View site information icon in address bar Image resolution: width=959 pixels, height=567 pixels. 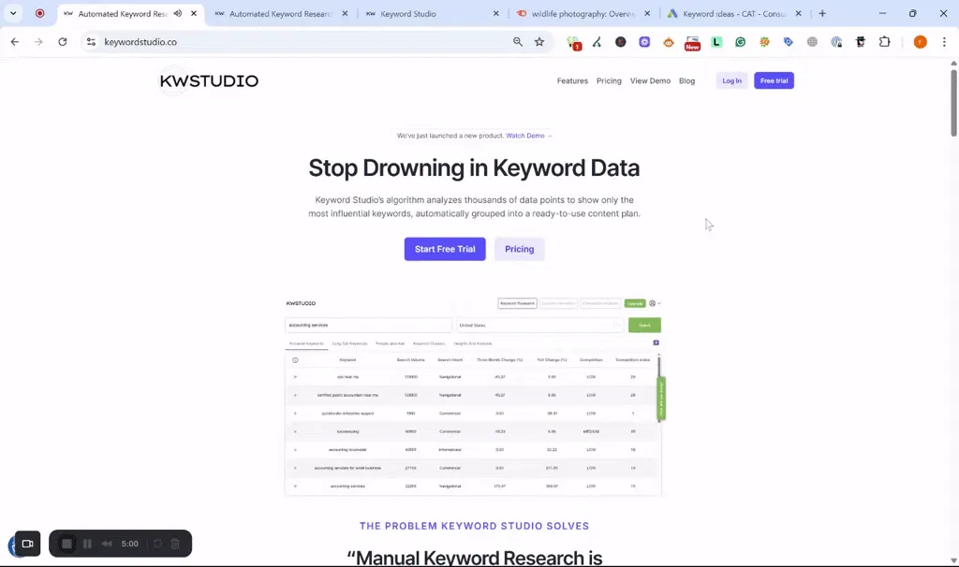[91, 41]
